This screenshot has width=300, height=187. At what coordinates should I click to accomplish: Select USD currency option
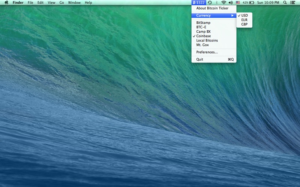[244, 15]
